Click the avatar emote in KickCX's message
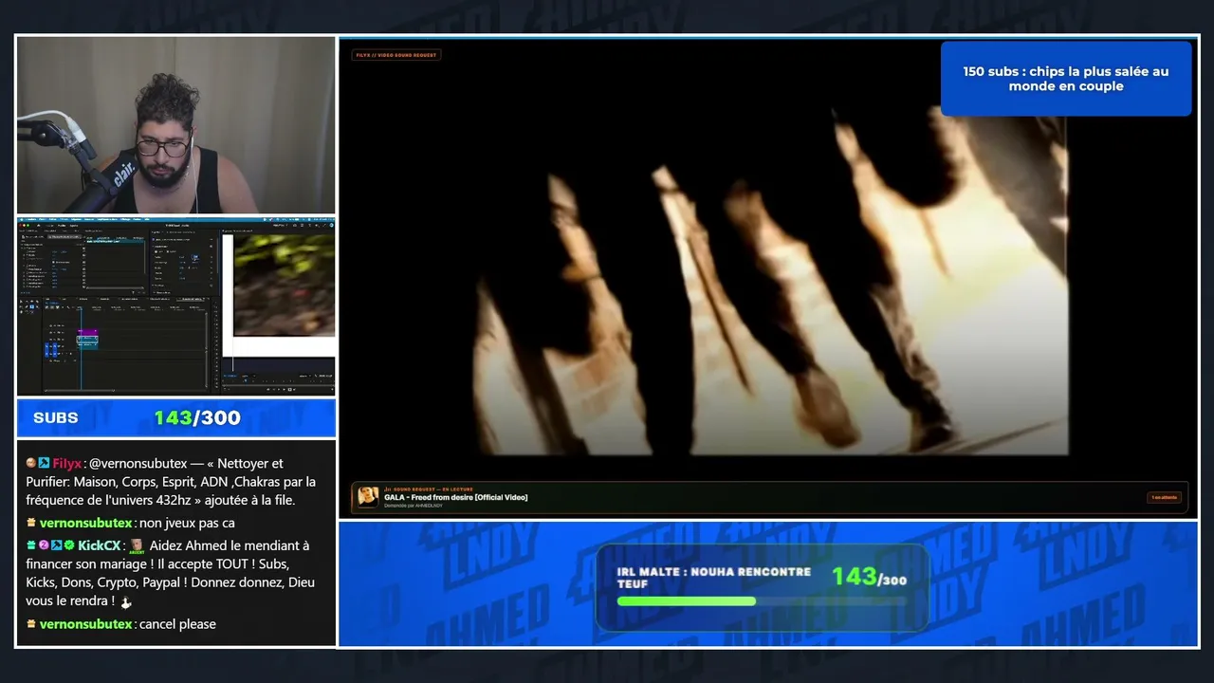 click(137, 546)
